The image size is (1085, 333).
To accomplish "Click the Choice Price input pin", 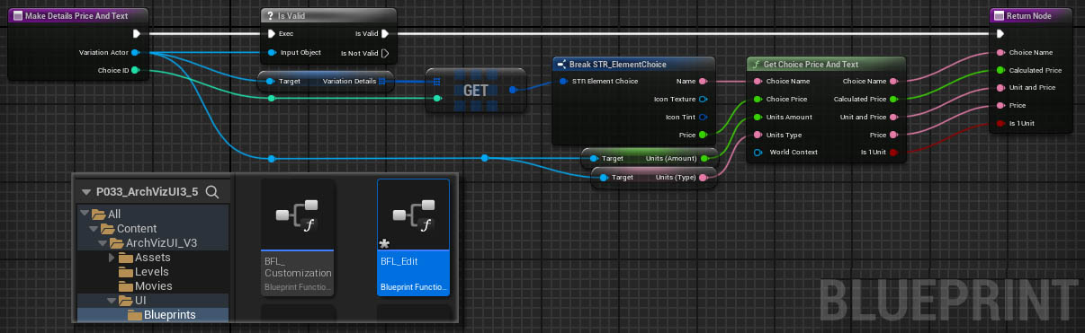I will [758, 99].
